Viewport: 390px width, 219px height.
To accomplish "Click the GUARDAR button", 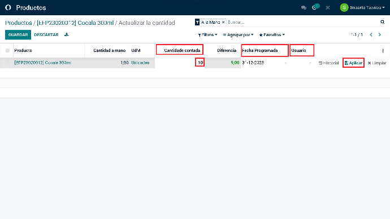I will pyautogui.click(x=18, y=35).
